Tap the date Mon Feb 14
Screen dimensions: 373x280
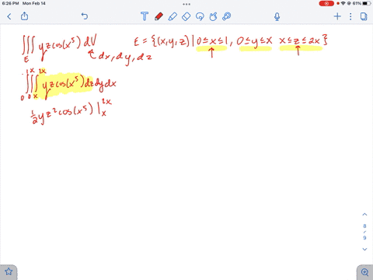[x=34, y=3]
